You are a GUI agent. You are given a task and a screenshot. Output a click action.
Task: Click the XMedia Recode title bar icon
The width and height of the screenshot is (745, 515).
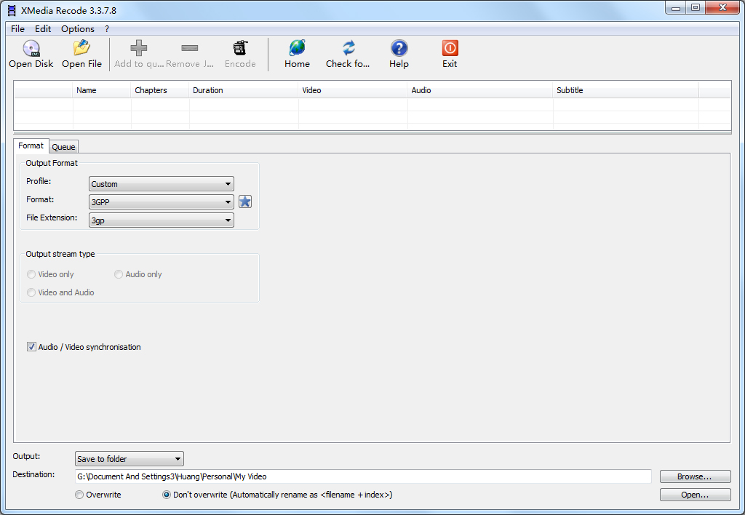click(x=12, y=10)
